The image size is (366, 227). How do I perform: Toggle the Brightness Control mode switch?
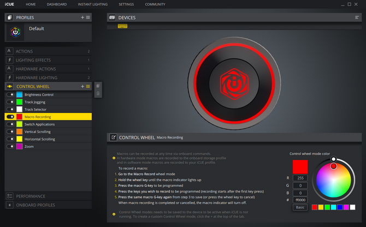tap(10, 94)
